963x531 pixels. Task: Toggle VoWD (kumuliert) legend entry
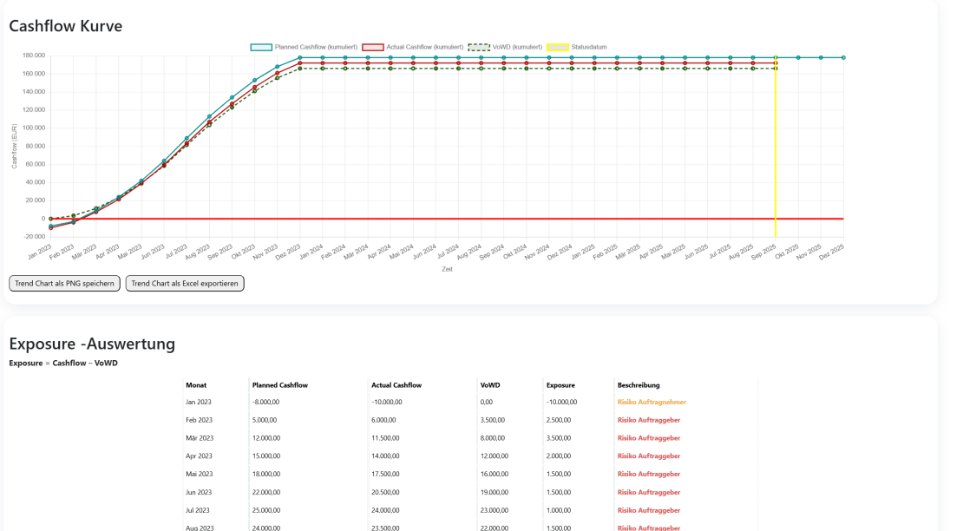(505, 47)
